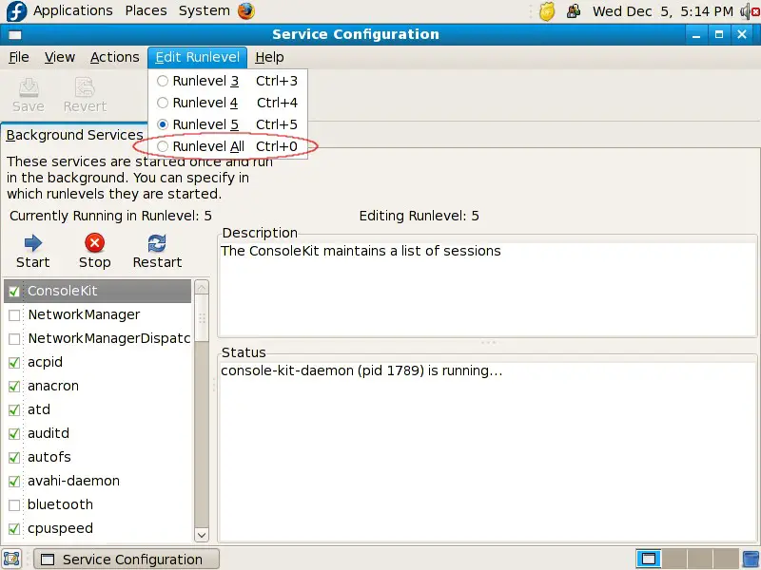
Task: Select the second workspace in the switcher
Action: 674,559
